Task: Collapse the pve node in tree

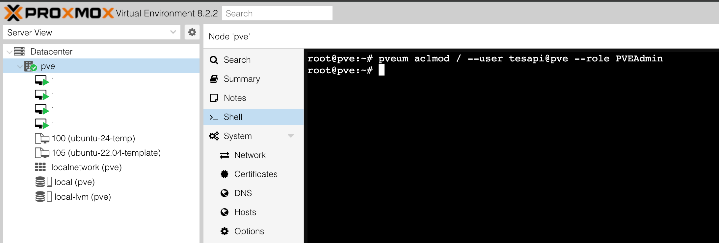Action: click(x=20, y=67)
